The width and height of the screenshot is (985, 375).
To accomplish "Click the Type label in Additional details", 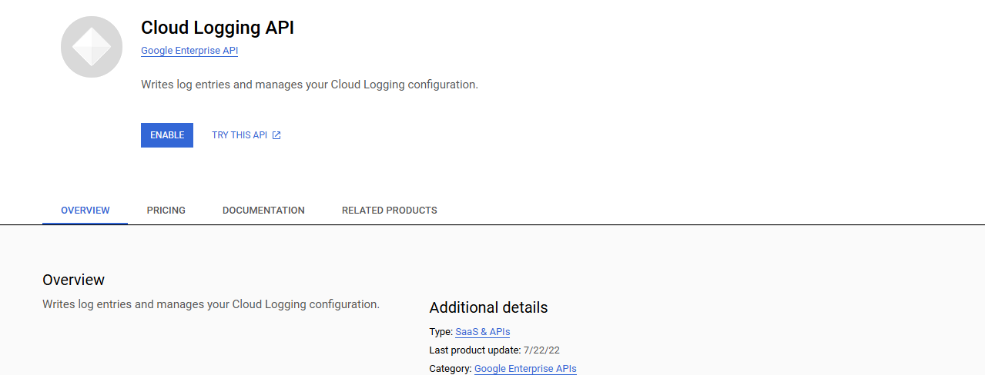I will [x=441, y=332].
